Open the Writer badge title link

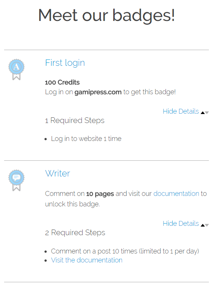58,173
